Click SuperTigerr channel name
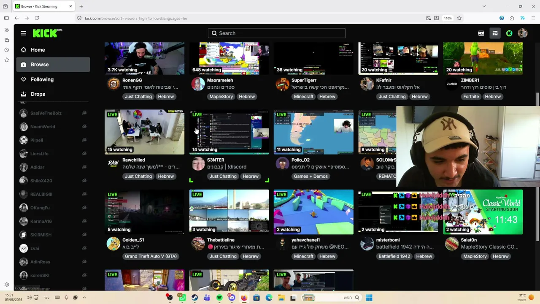 (304, 80)
